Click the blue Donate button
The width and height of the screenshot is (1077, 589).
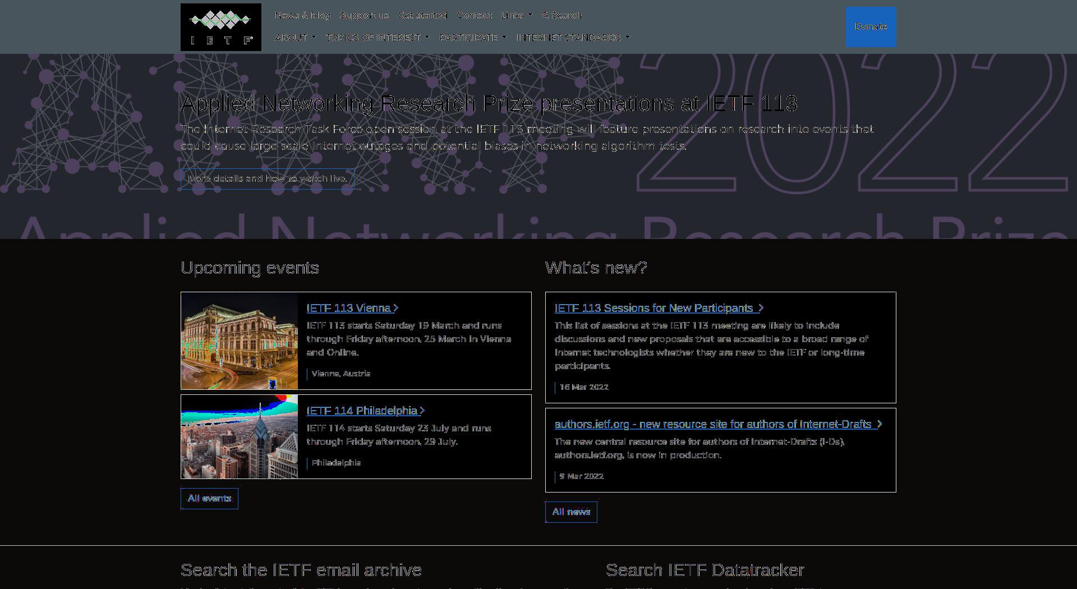click(x=871, y=27)
